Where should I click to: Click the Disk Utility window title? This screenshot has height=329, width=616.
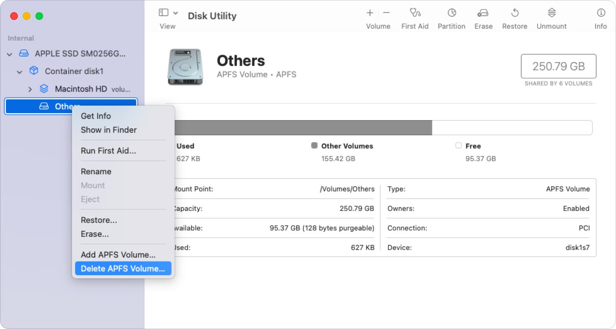[x=212, y=16]
